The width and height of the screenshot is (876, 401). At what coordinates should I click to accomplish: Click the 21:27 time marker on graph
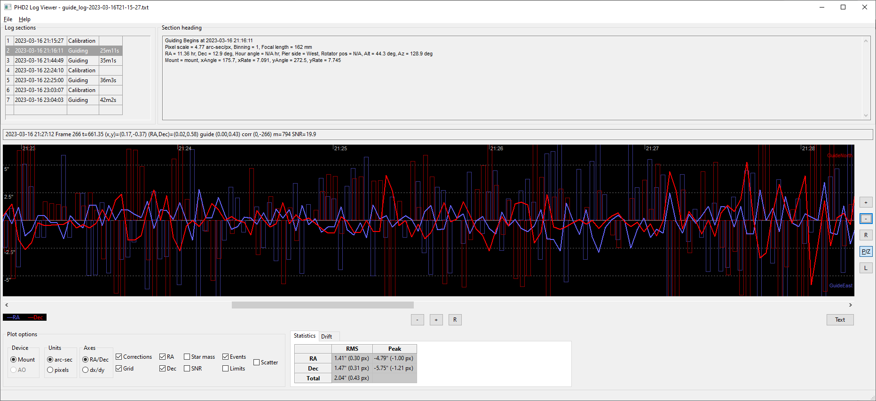(x=652, y=148)
